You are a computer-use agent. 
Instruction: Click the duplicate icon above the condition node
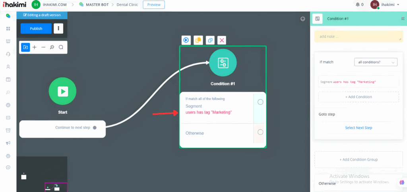[210, 40]
